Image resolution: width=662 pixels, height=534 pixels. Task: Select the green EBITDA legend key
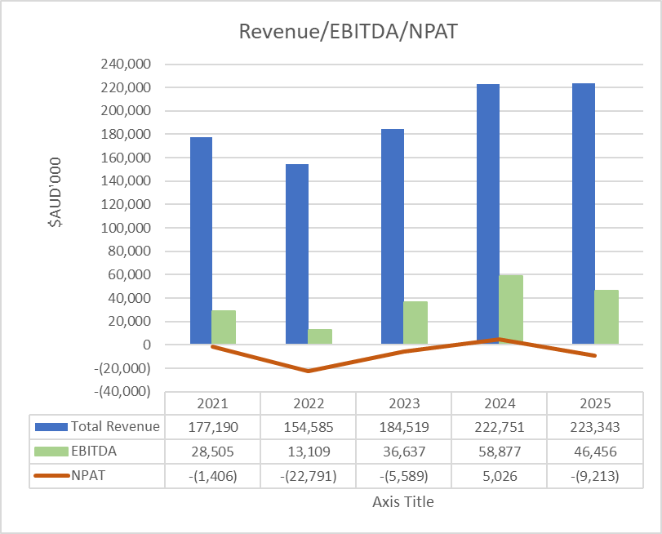click(x=51, y=449)
